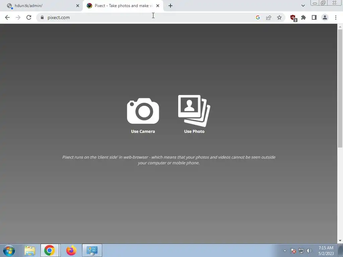Go back with the browser back arrow

click(x=7, y=17)
